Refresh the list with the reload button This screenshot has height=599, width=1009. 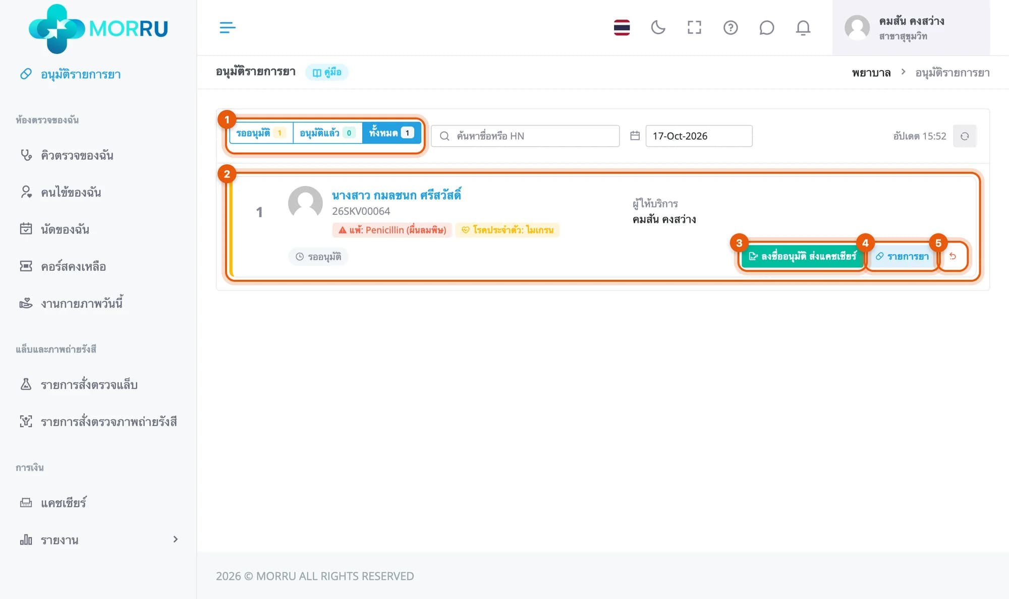(965, 136)
